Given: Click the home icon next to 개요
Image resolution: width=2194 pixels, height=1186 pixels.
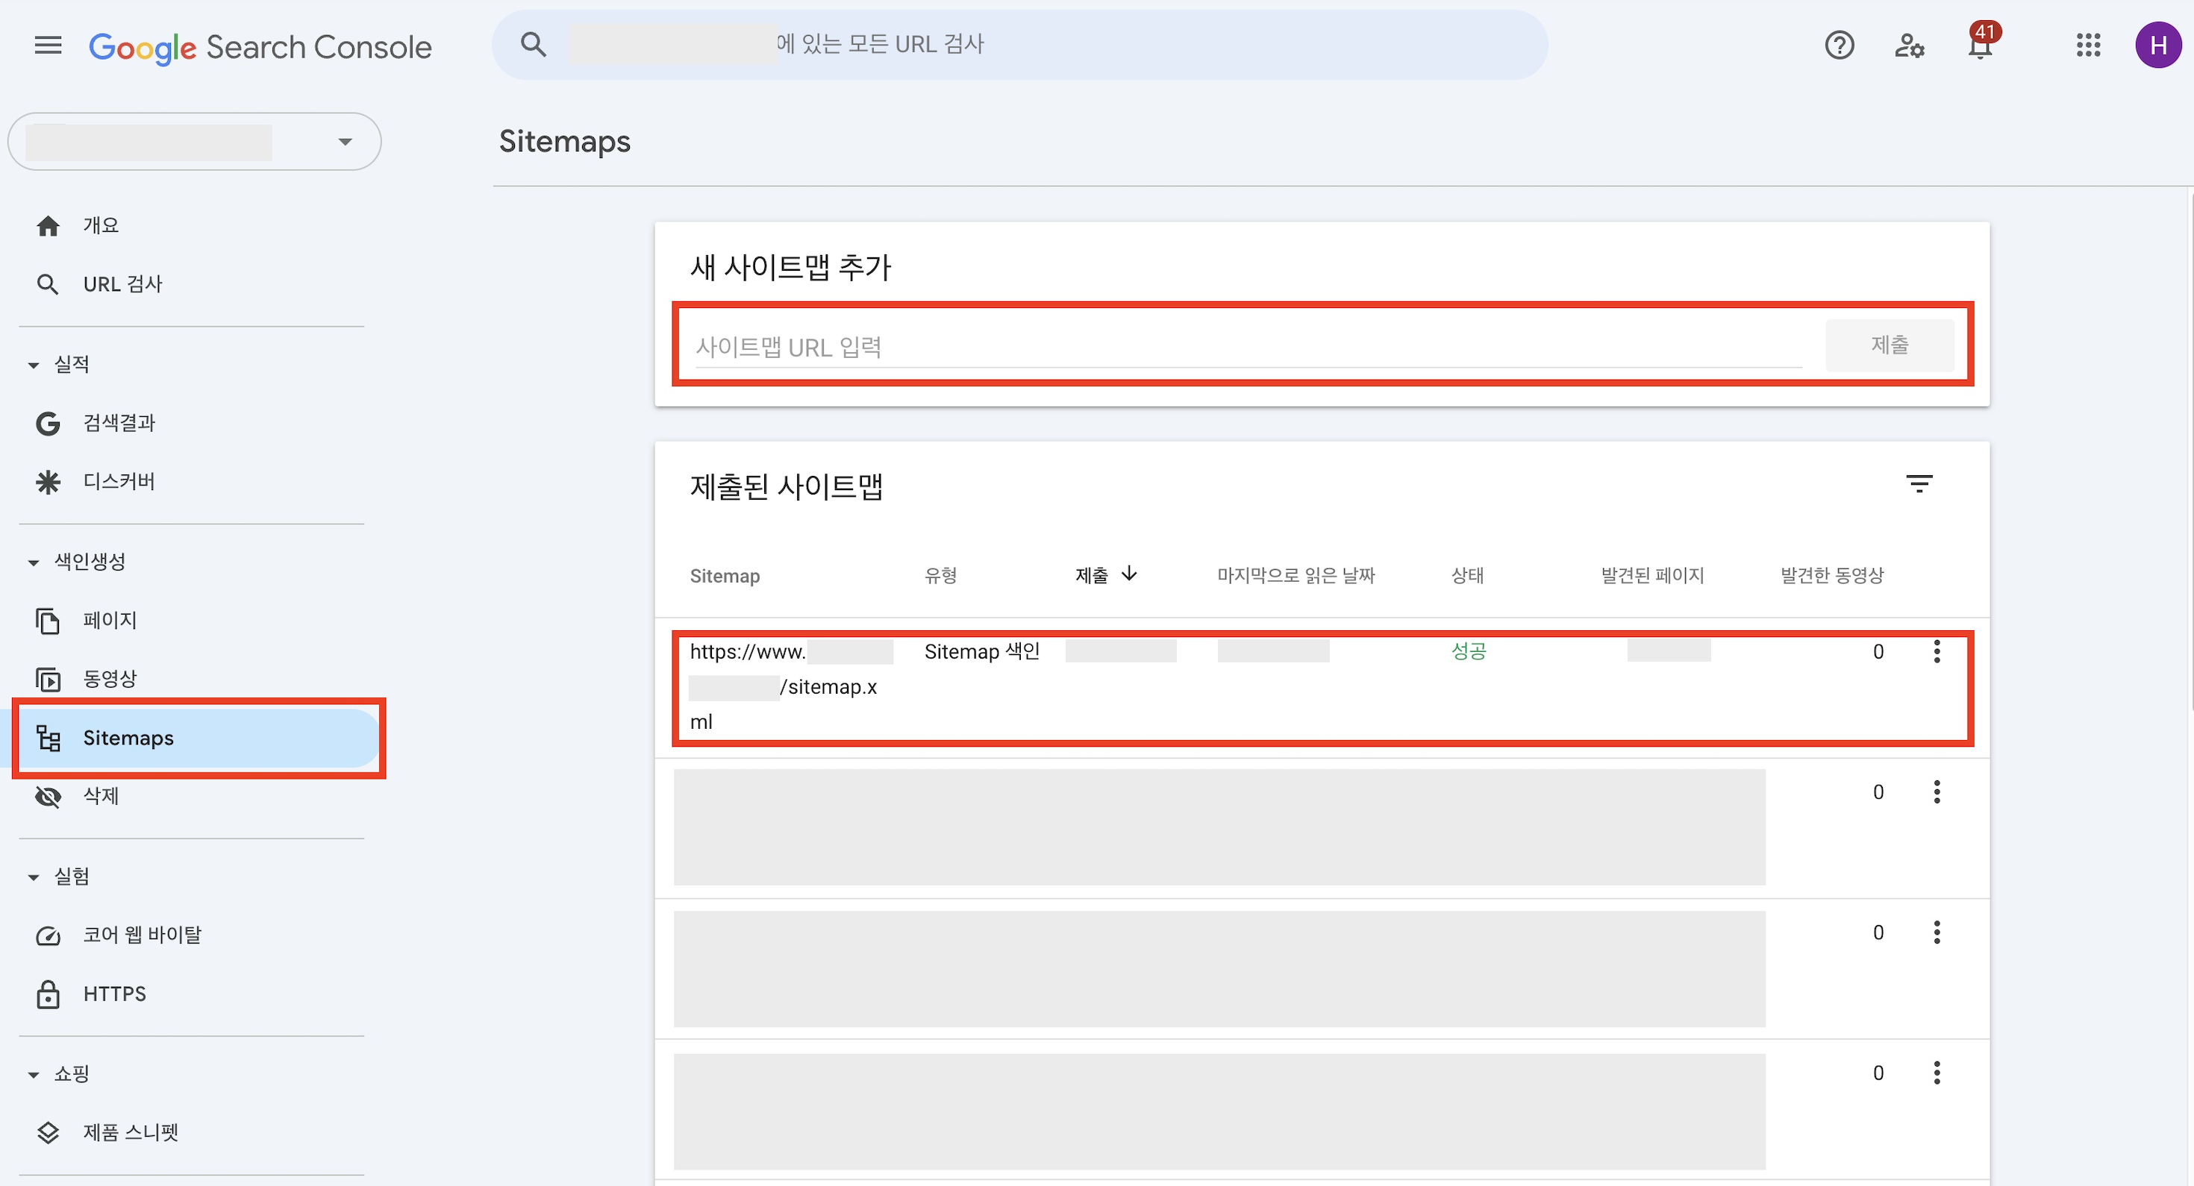Looking at the screenshot, I should click(49, 225).
